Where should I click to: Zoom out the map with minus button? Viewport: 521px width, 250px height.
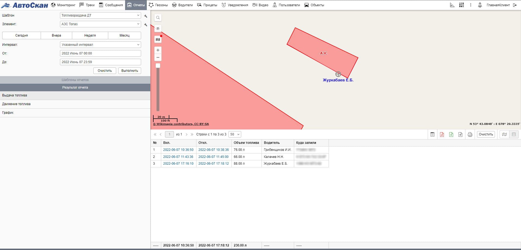pyautogui.click(x=158, y=57)
